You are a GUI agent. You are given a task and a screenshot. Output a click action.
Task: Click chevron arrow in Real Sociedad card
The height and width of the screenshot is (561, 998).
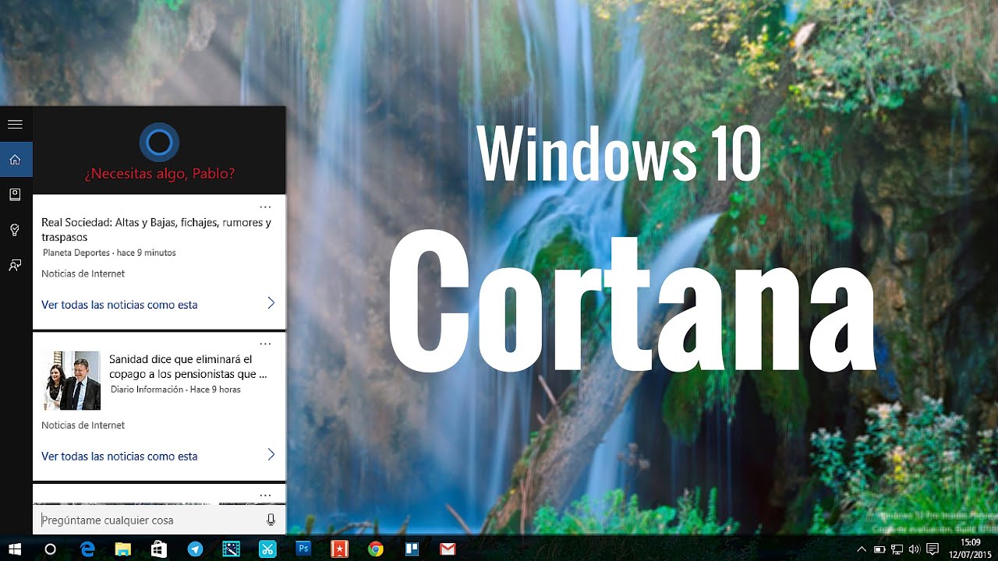[x=271, y=303]
